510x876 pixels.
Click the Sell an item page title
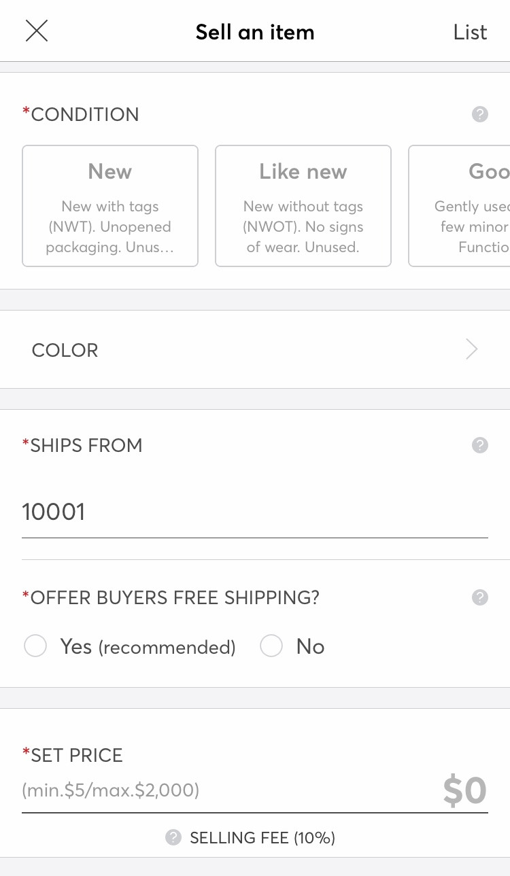(255, 32)
